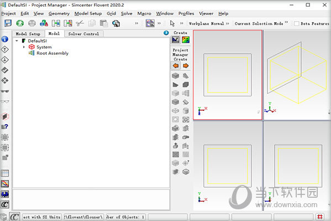Click the 'Number of Objects: 1' status text
331x221 pixels.
coord(125,217)
